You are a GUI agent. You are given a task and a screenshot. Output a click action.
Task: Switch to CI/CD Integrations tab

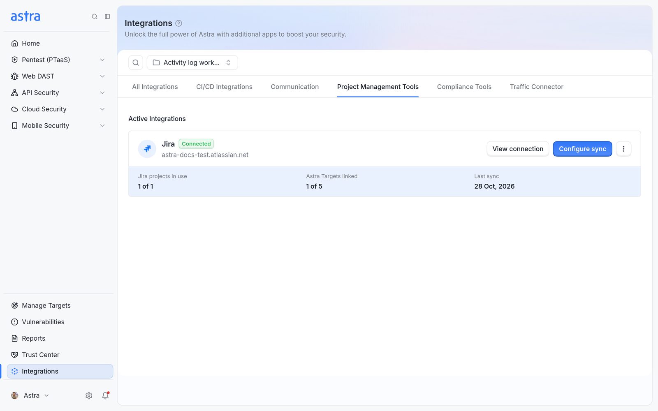(224, 87)
